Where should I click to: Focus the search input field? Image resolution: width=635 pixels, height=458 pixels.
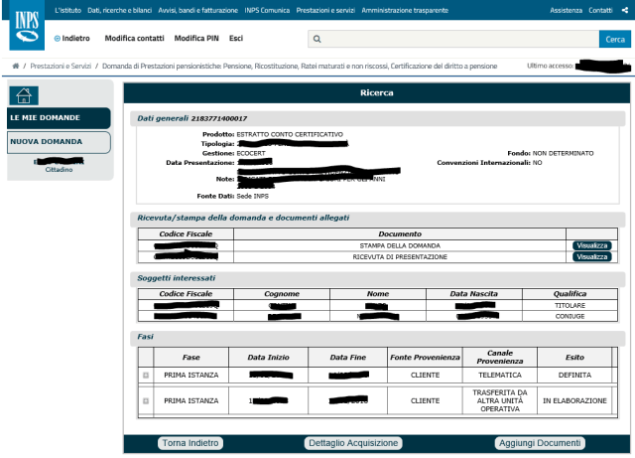click(x=456, y=40)
